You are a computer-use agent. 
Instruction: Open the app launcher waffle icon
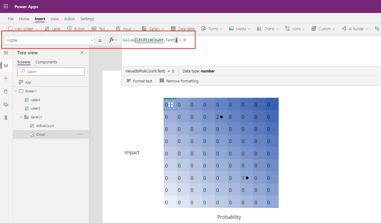6,6
